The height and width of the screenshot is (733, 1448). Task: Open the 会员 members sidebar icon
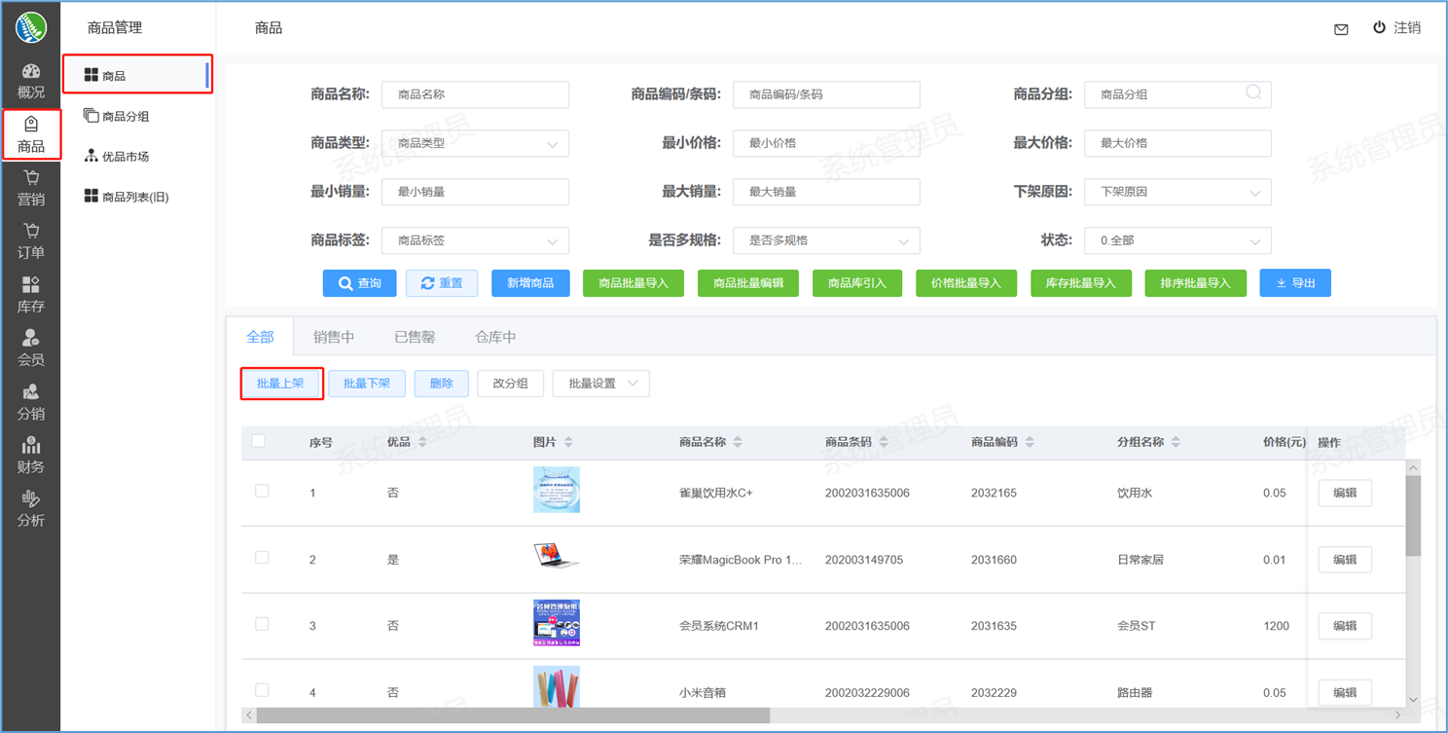(x=31, y=348)
